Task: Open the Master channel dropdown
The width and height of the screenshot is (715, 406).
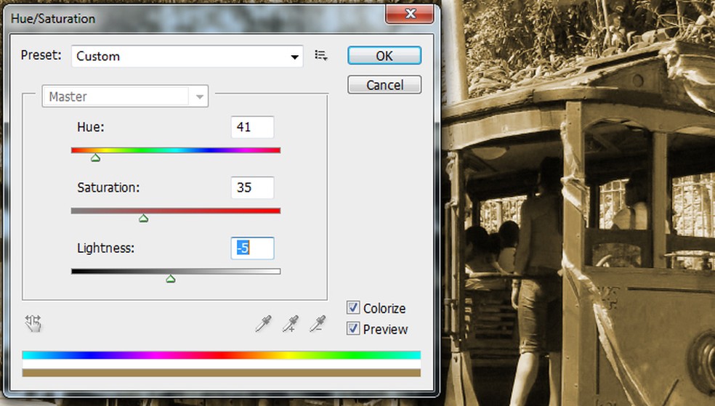Action: [125, 96]
